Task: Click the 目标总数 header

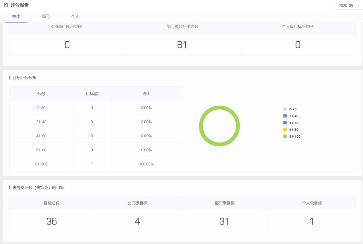Action: [52, 203]
